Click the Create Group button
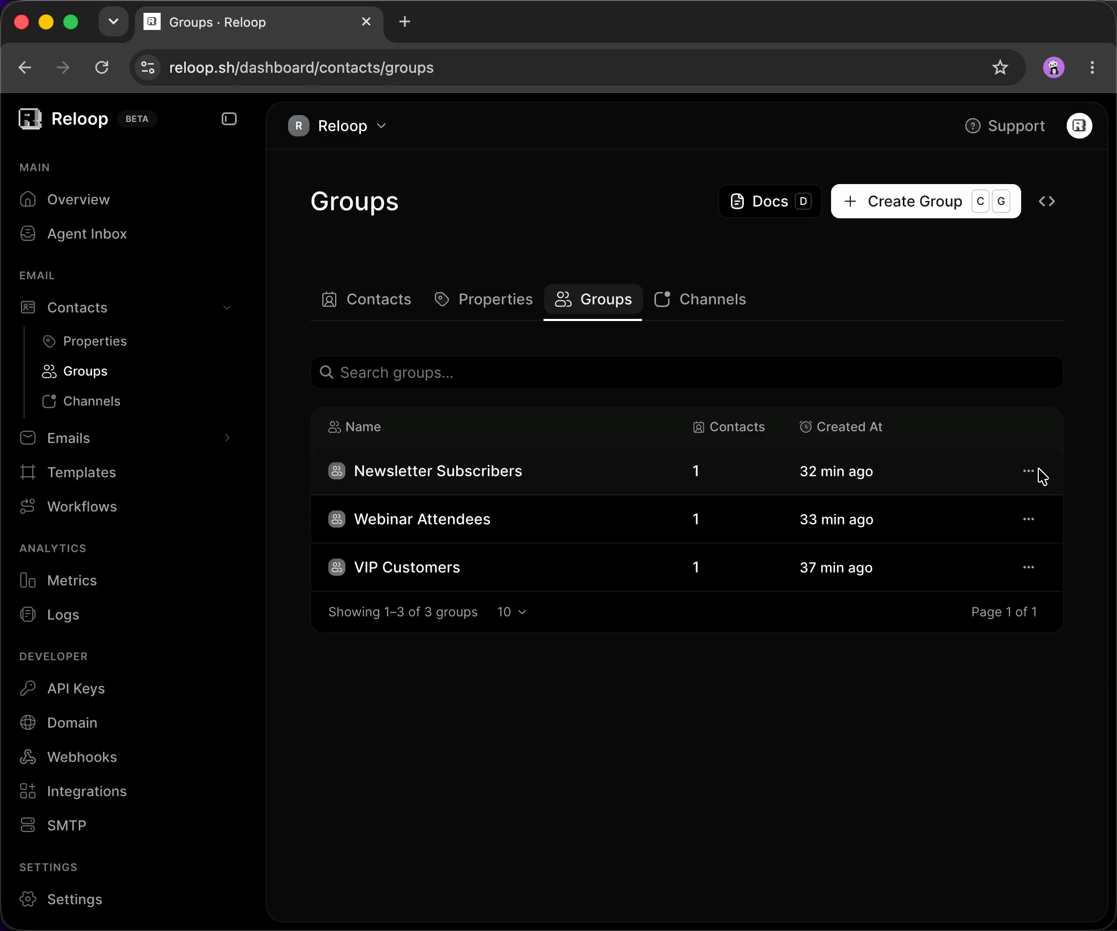Image resolution: width=1117 pixels, height=931 pixels. click(926, 201)
